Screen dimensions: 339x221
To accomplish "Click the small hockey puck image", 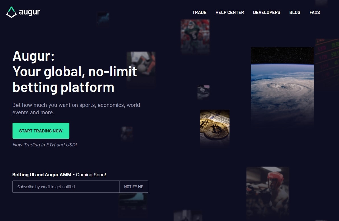I will point(203,92).
